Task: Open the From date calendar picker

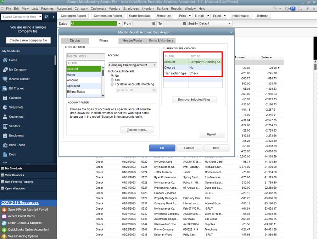Action: point(154,23)
